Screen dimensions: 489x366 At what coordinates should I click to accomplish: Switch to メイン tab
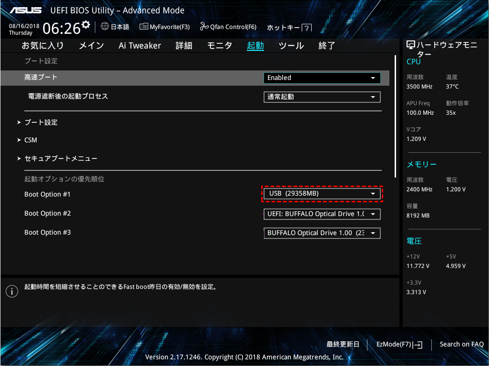pyautogui.click(x=92, y=46)
